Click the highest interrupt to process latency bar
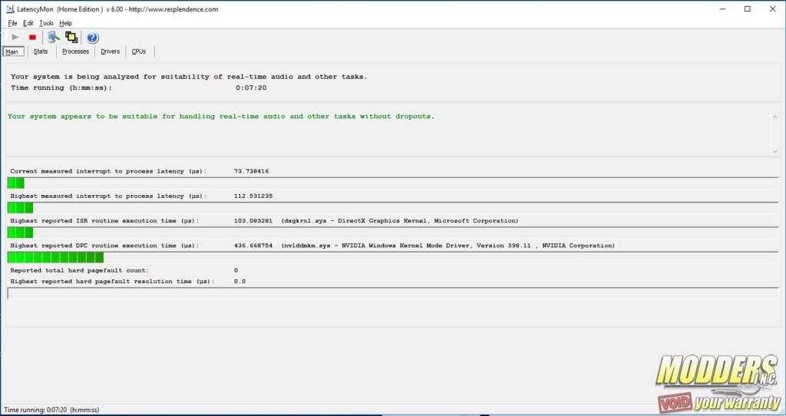 pos(393,207)
